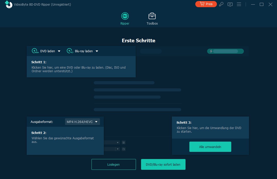Expand the Blu-ray laden dropdown arrow
The width and height of the screenshot is (277, 179).
coord(97,51)
